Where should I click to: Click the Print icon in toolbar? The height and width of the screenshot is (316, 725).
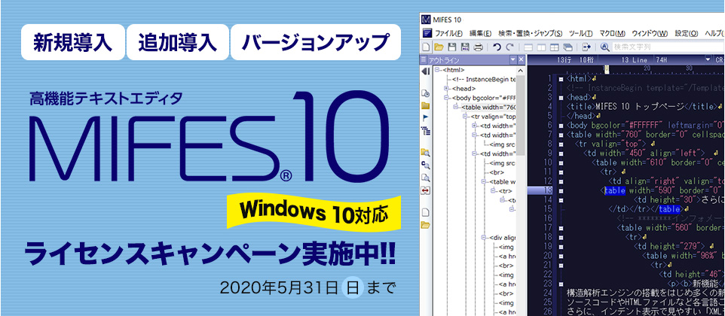[x=477, y=47]
